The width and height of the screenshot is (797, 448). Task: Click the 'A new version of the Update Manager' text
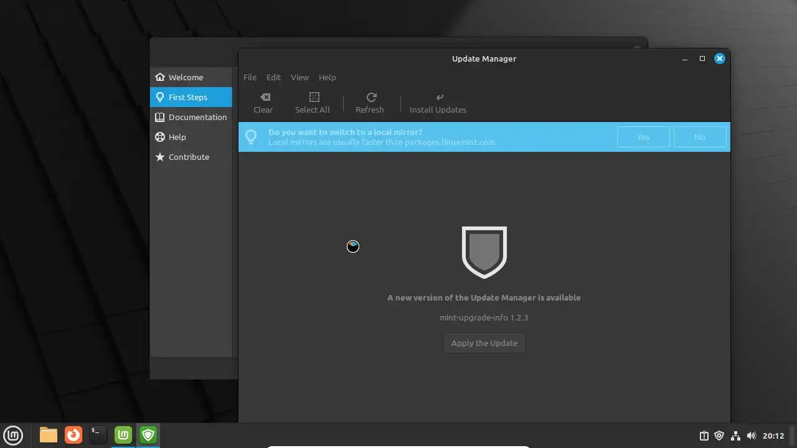pos(484,297)
